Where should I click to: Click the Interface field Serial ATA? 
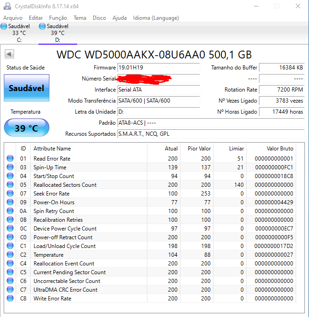[x=158, y=90]
